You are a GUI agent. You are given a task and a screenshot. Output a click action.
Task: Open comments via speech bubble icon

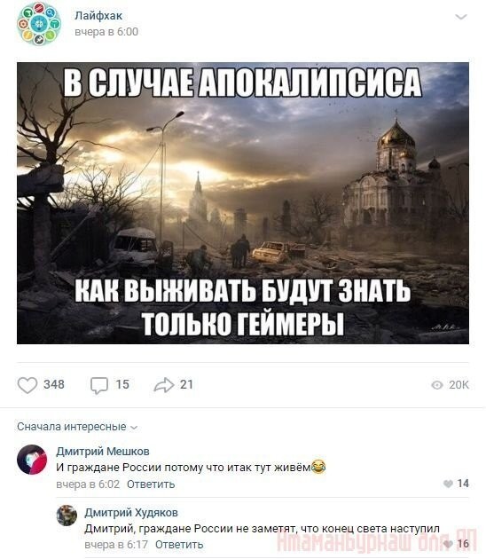[99, 385]
